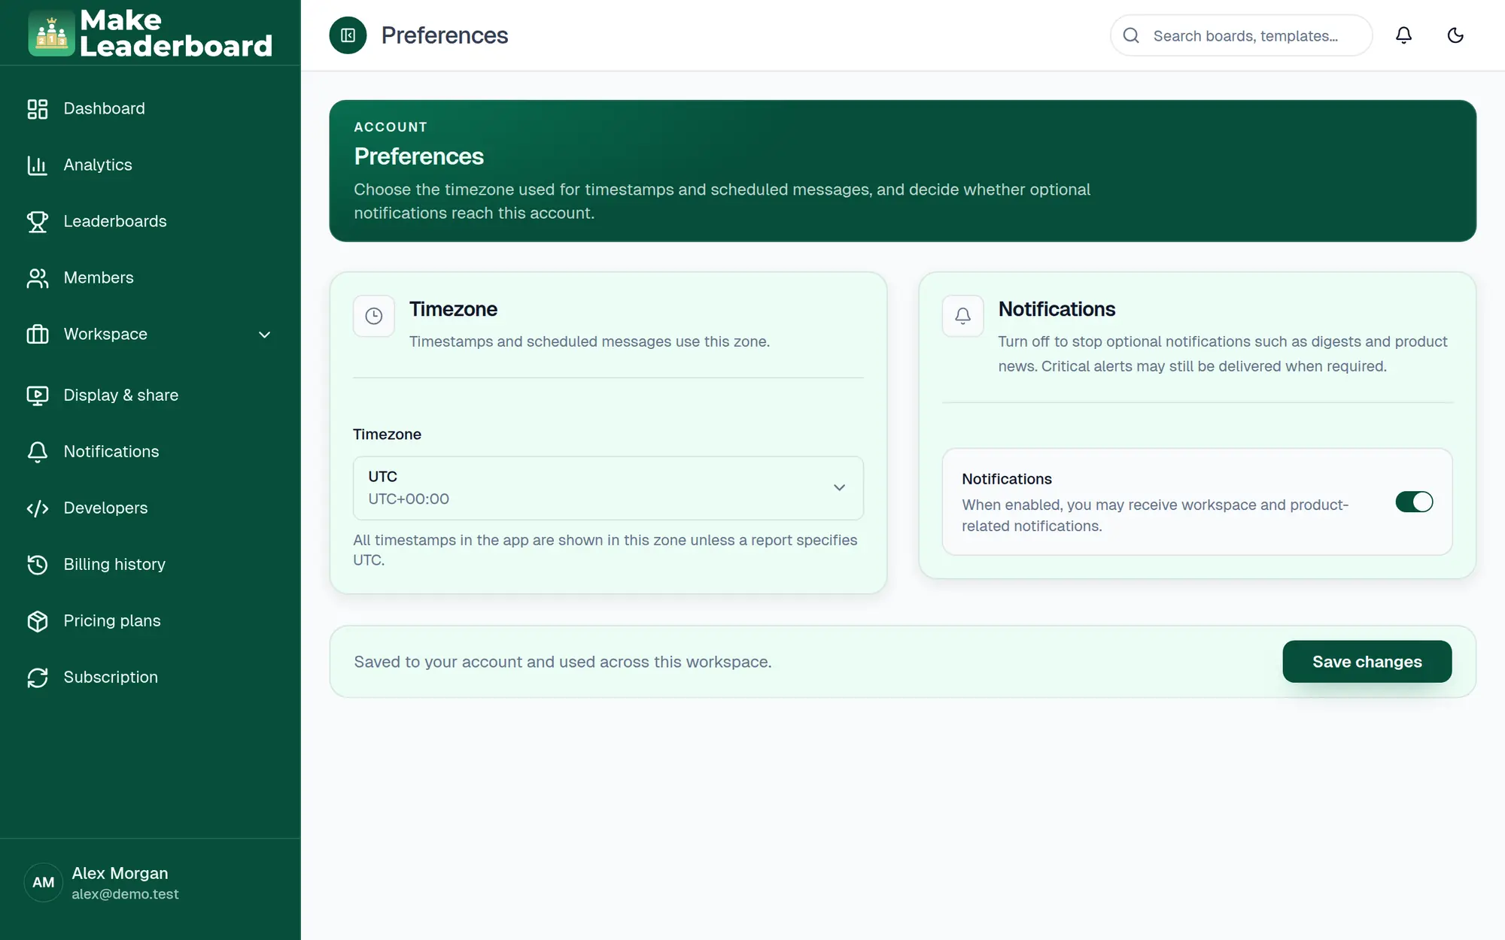This screenshot has height=940, width=1505.
Task: Click the AM avatar badge
Action: tap(44, 883)
